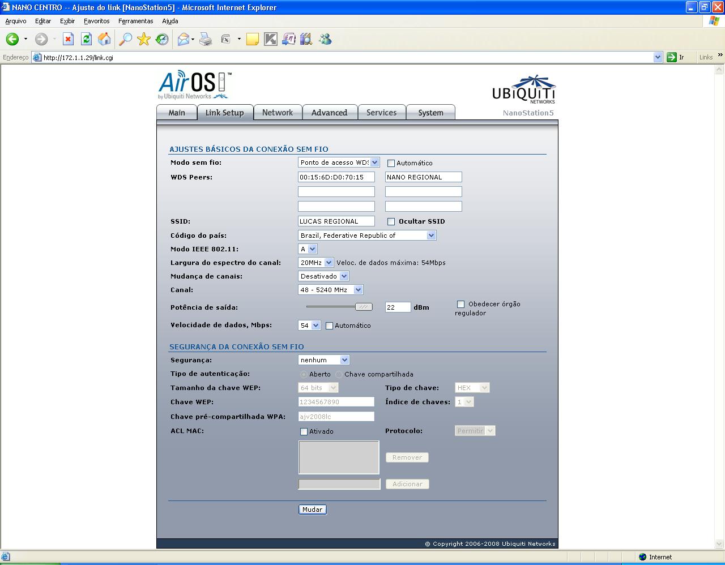Screen dimensions: 725x565
Task: Click the Excel edit icon in toolbar
Action: point(225,39)
